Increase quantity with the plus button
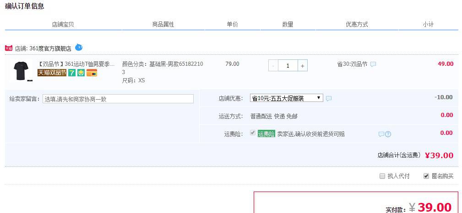This screenshot has height=213, width=462. click(303, 66)
